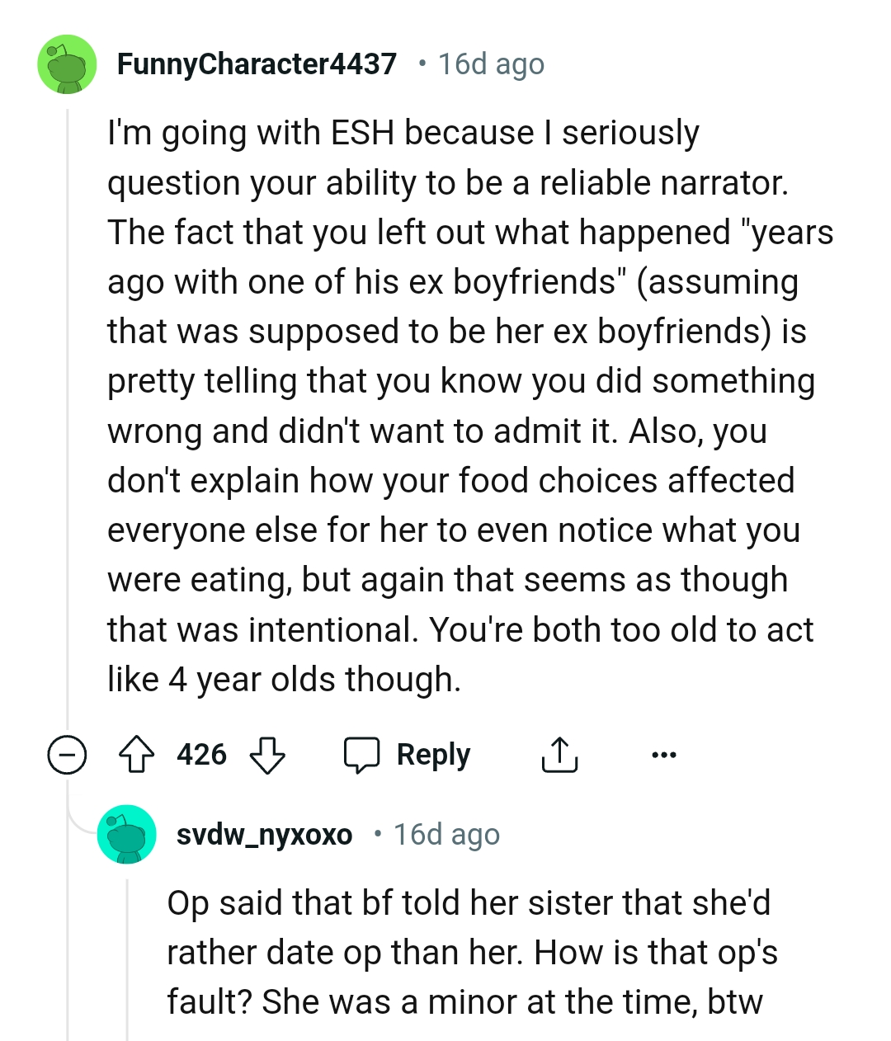Image resolution: width=891 pixels, height=1041 pixels.
Task: Click the 16d ago timestamp
Action: coord(489,64)
